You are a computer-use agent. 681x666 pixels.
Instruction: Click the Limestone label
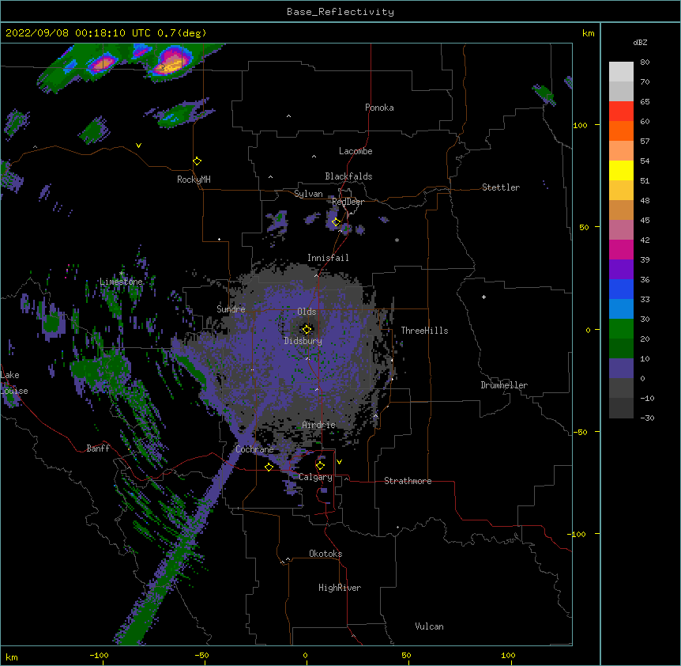(x=121, y=282)
